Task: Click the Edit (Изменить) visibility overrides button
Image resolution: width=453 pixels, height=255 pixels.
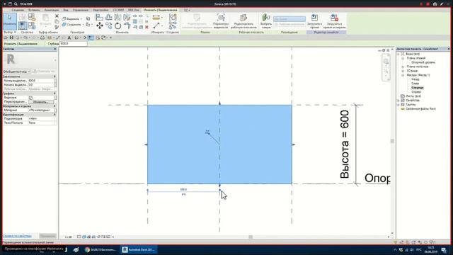Action: [41, 102]
